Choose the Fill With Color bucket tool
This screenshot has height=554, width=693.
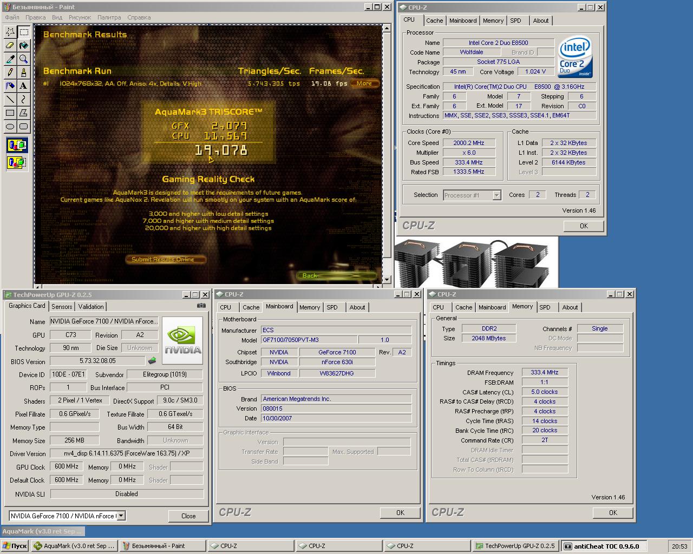[x=23, y=45]
